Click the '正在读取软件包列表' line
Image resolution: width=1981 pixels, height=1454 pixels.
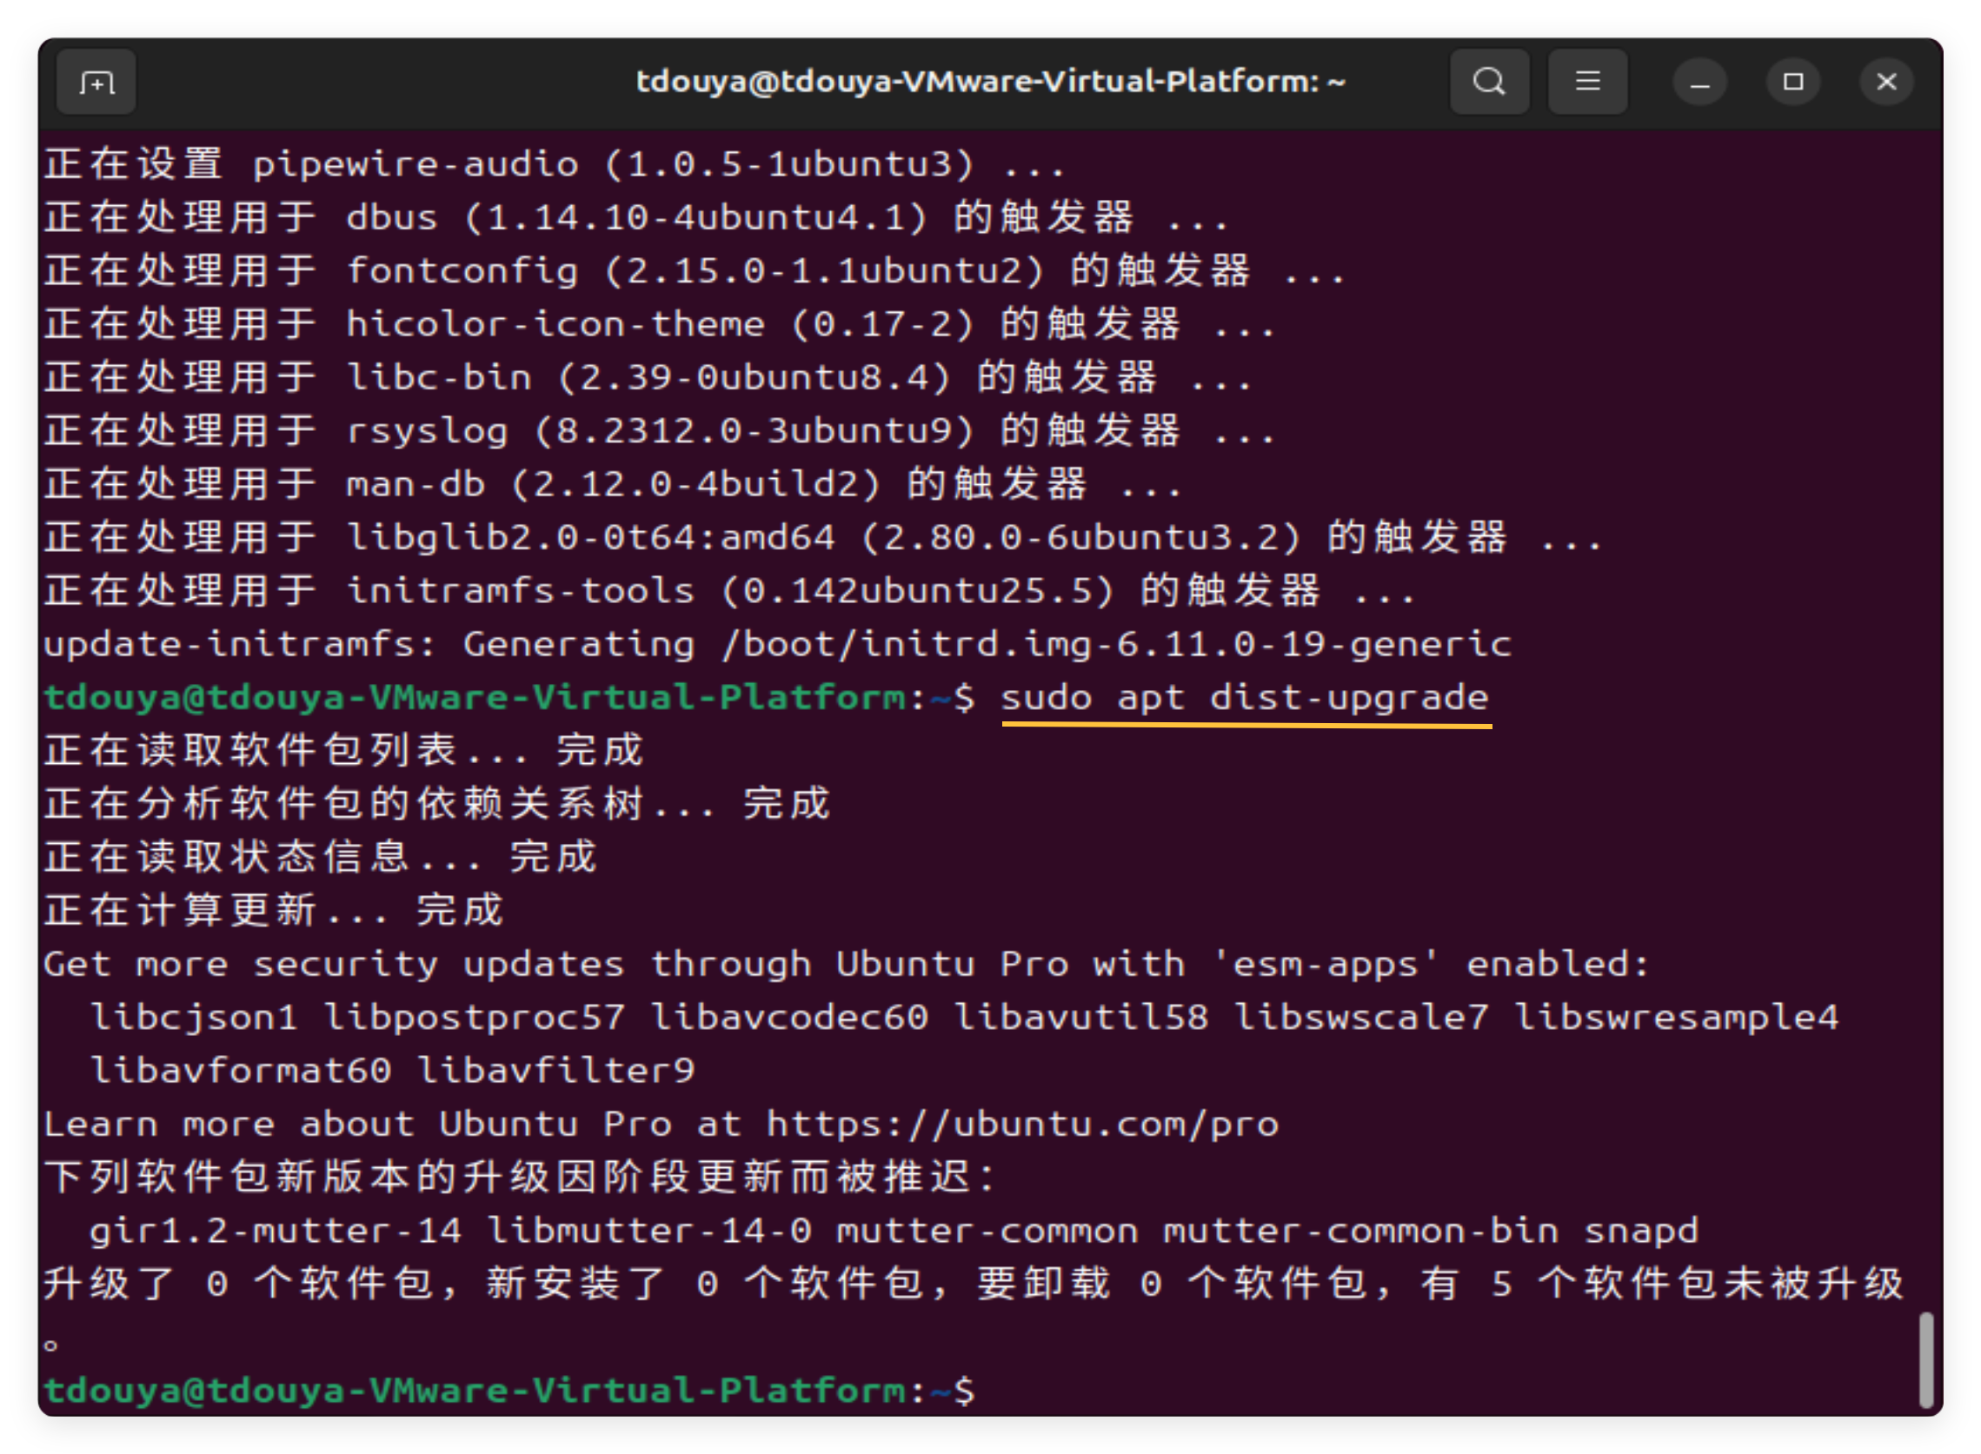345,751
